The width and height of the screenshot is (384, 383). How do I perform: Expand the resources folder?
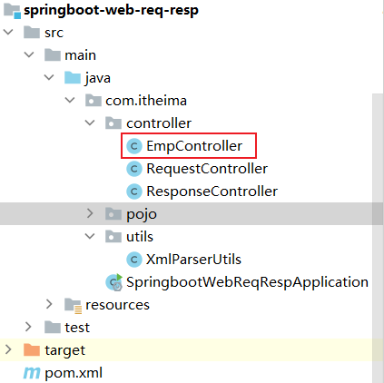[49, 304]
